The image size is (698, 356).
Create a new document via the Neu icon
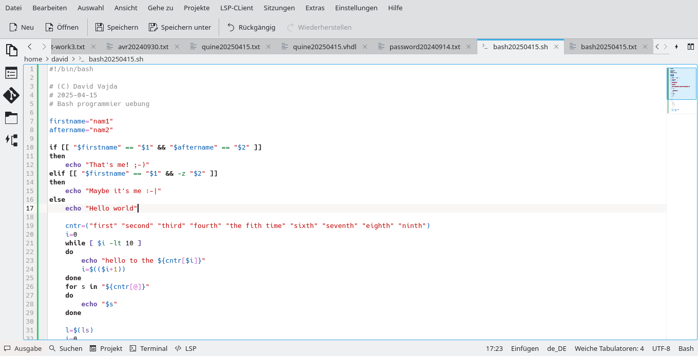tap(21, 27)
